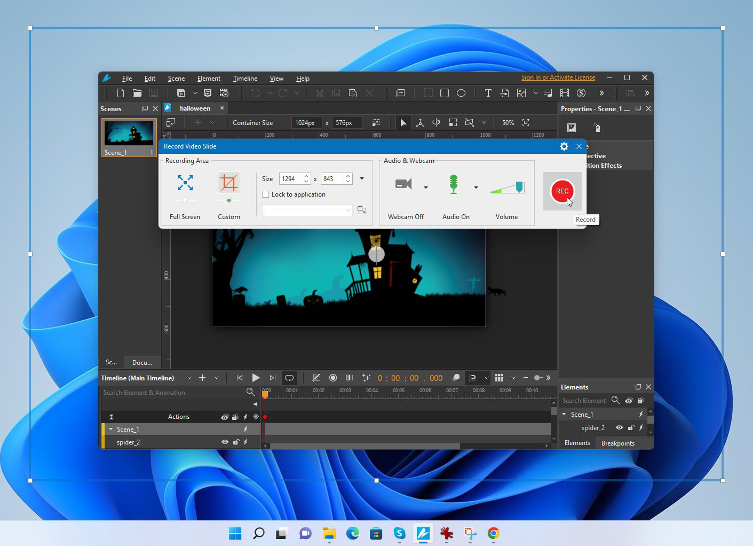This screenshot has height=546, width=753.
Task: Select the Ellipse shape tool
Action: pyautogui.click(x=461, y=93)
